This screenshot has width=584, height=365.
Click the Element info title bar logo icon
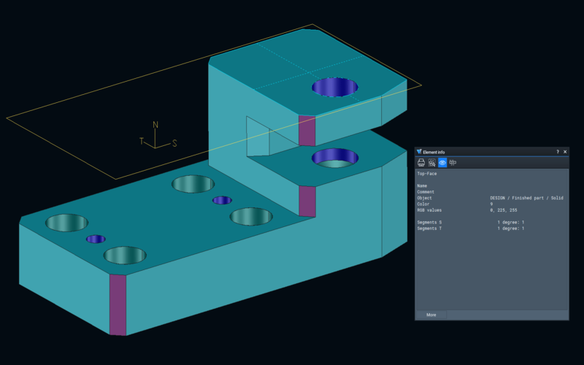tap(419, 152)
